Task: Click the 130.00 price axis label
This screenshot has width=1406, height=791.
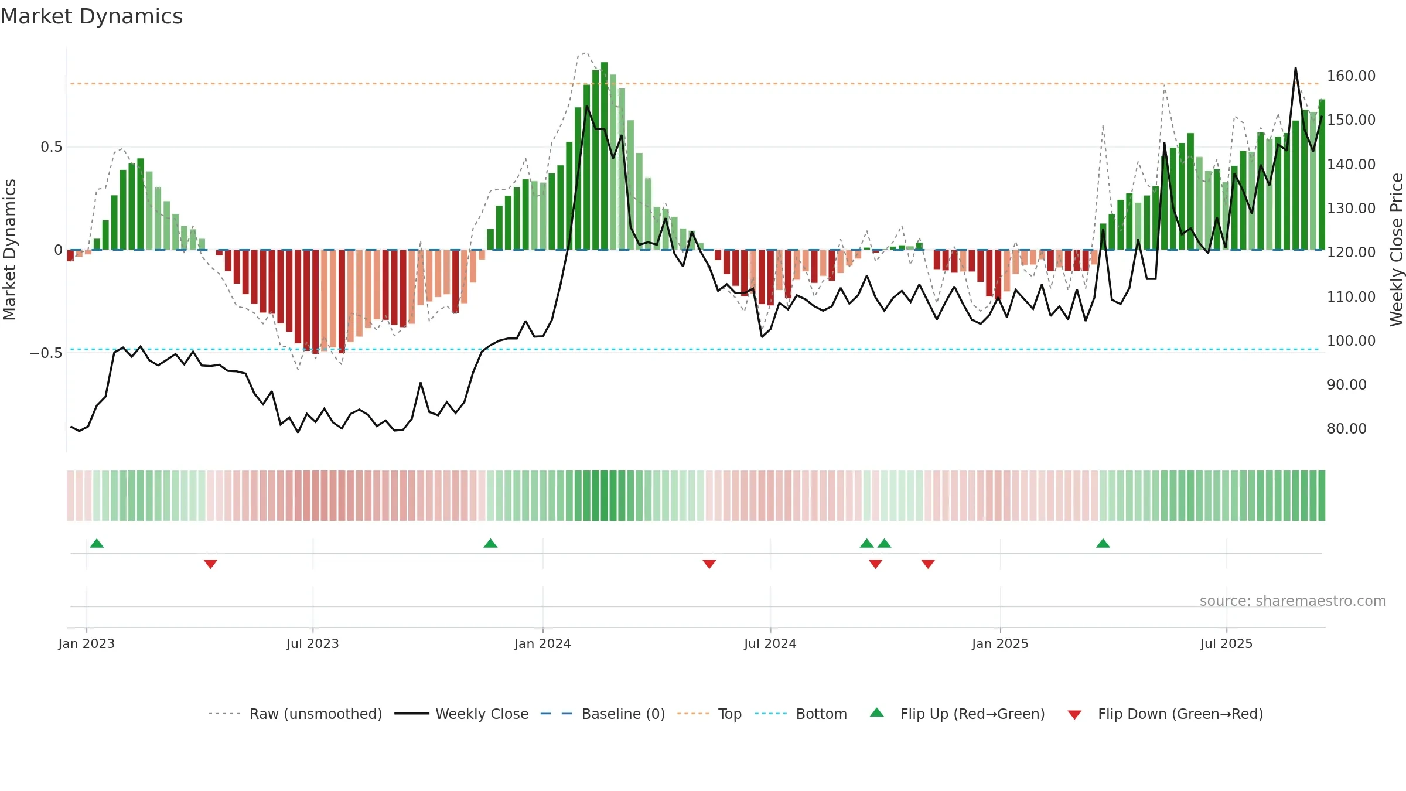Action: [1351, 208]
